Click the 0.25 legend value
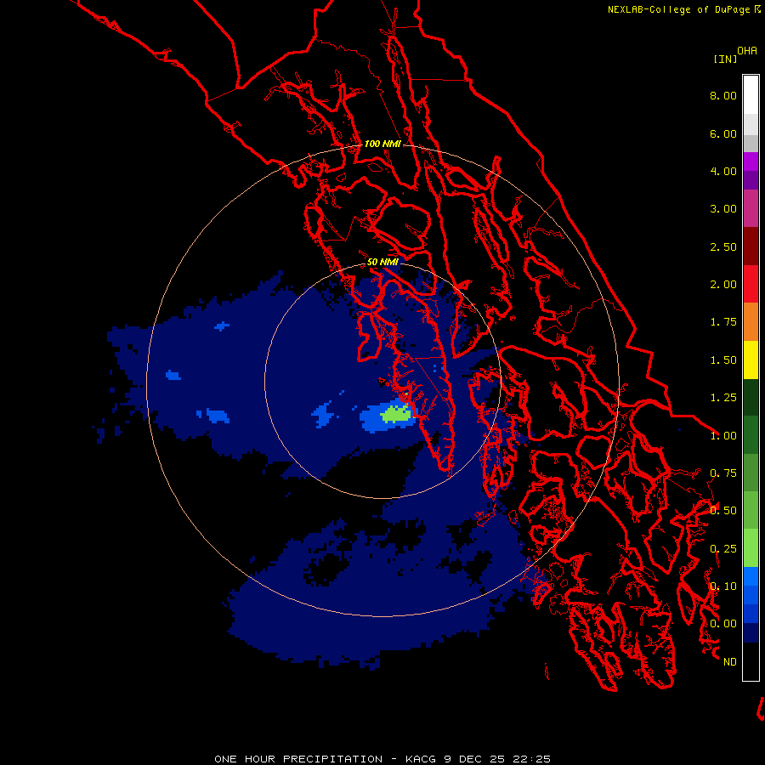Image resolution: width=765 pixels, height=765 pixels. coord(723,549)
